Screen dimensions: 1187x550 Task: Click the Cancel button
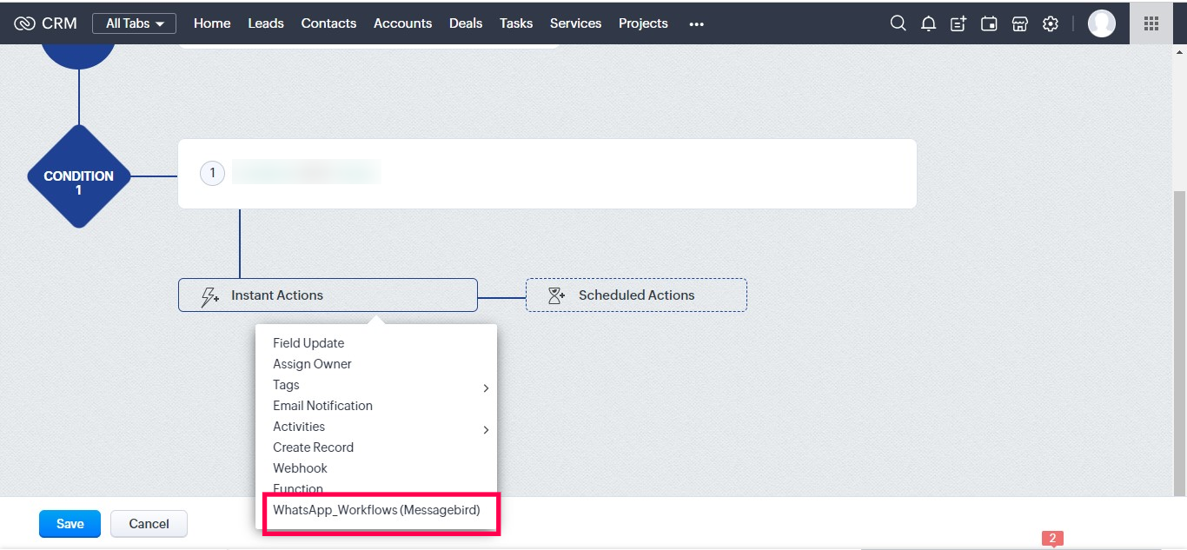[149, 524]
